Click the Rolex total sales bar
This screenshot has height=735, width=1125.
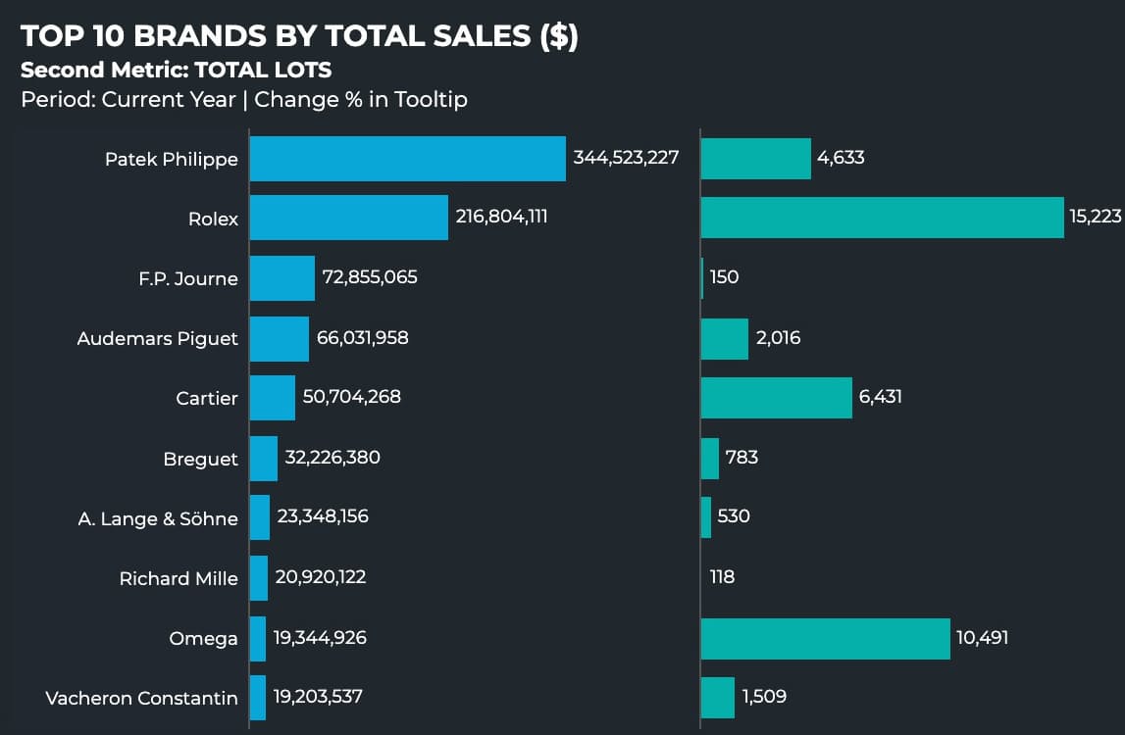coord(348,218)
